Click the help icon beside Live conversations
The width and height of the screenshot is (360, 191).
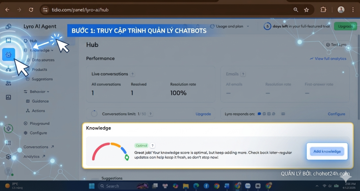(133, 74)
